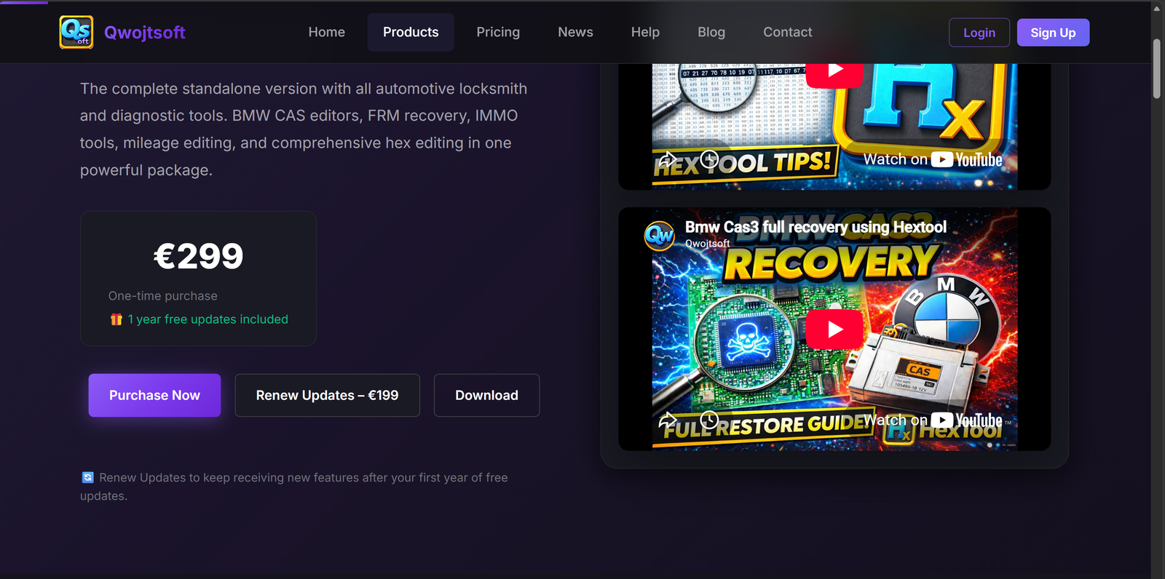Open the Products tab

pyautogui.click(x=411, y=32)
